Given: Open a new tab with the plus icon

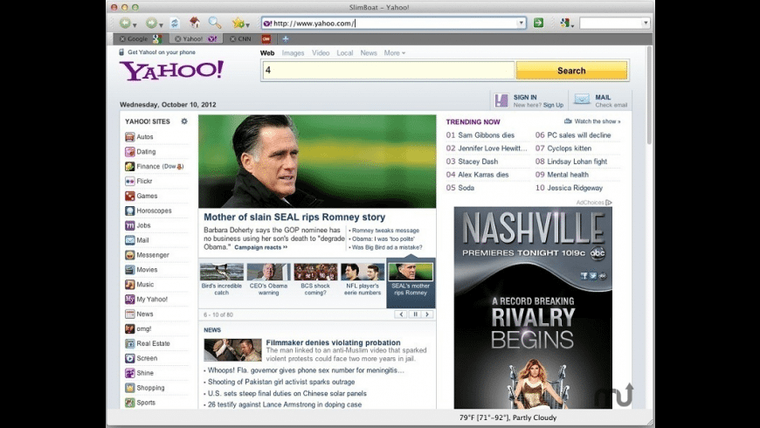Looking at the screenshot, I should (x=286, y=38).
